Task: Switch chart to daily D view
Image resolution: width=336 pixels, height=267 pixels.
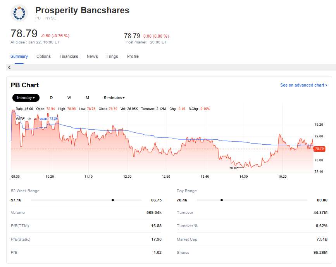Action: [51, 98]
